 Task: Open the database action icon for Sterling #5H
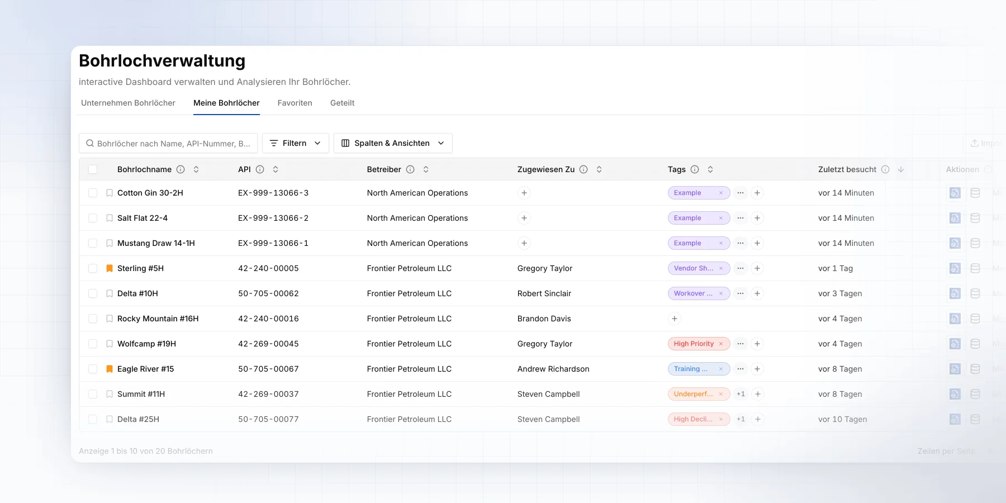pyautogui.click(x=975, y=268)
